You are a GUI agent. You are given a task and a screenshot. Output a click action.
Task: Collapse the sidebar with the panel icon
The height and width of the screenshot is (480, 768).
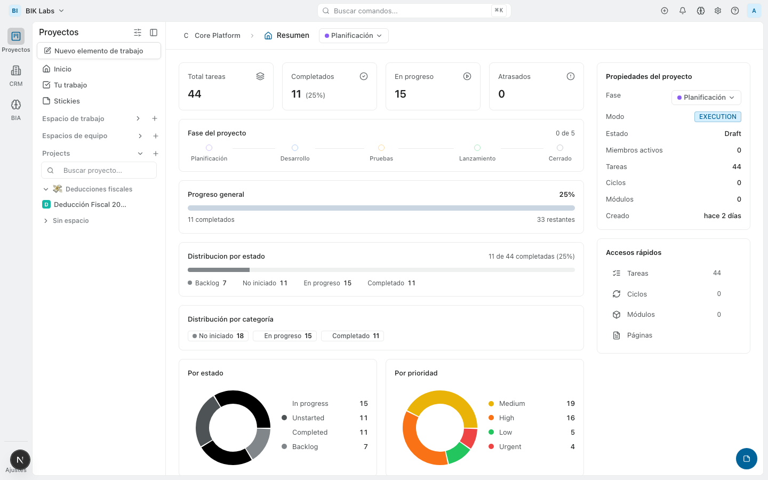tap(154, 32)
